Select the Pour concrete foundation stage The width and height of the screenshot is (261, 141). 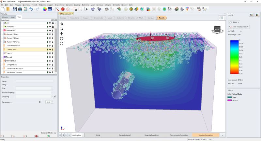click(179, 135)
